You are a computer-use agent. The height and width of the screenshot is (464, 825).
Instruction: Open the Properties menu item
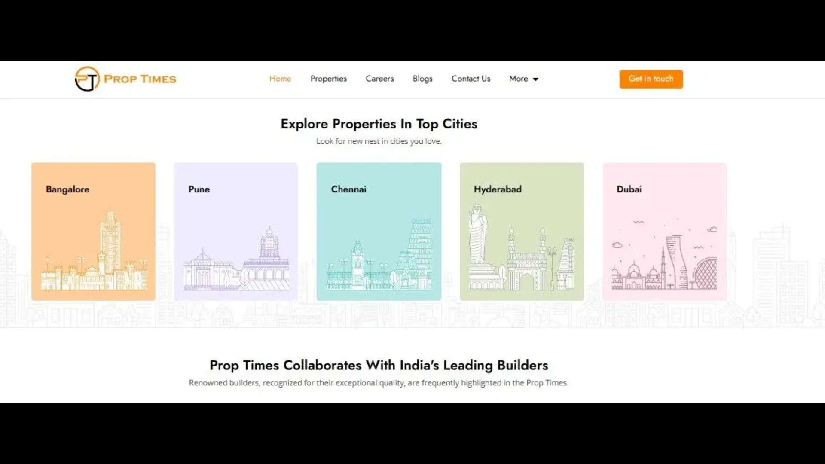(x=328, y=79)
